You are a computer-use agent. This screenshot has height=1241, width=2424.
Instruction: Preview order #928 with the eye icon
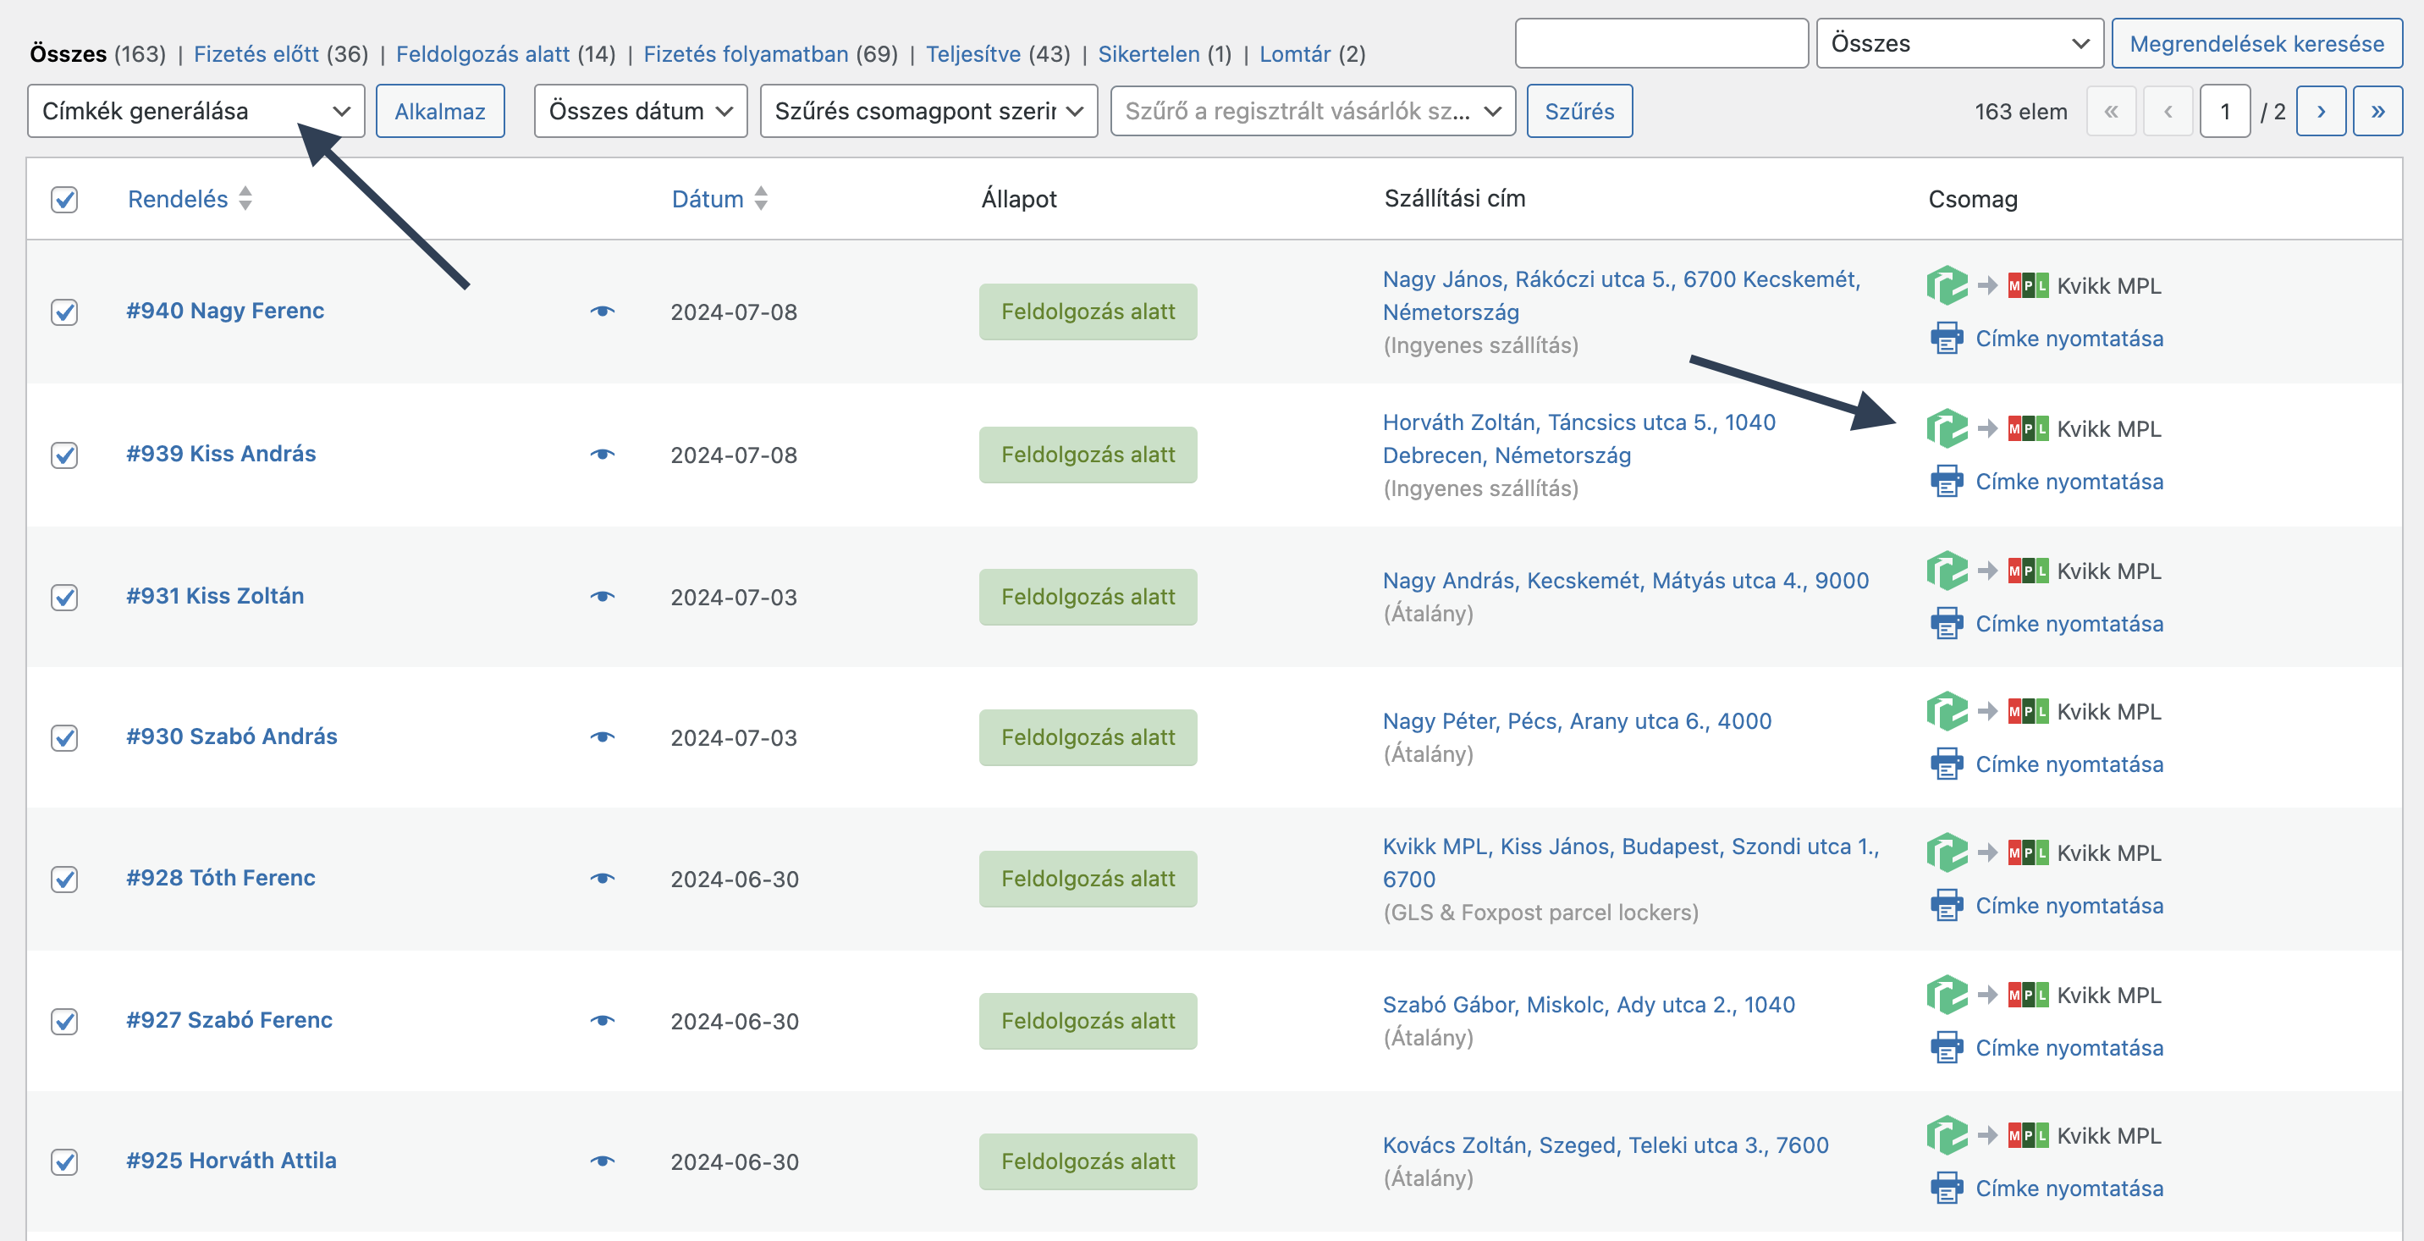pos(603,878)
